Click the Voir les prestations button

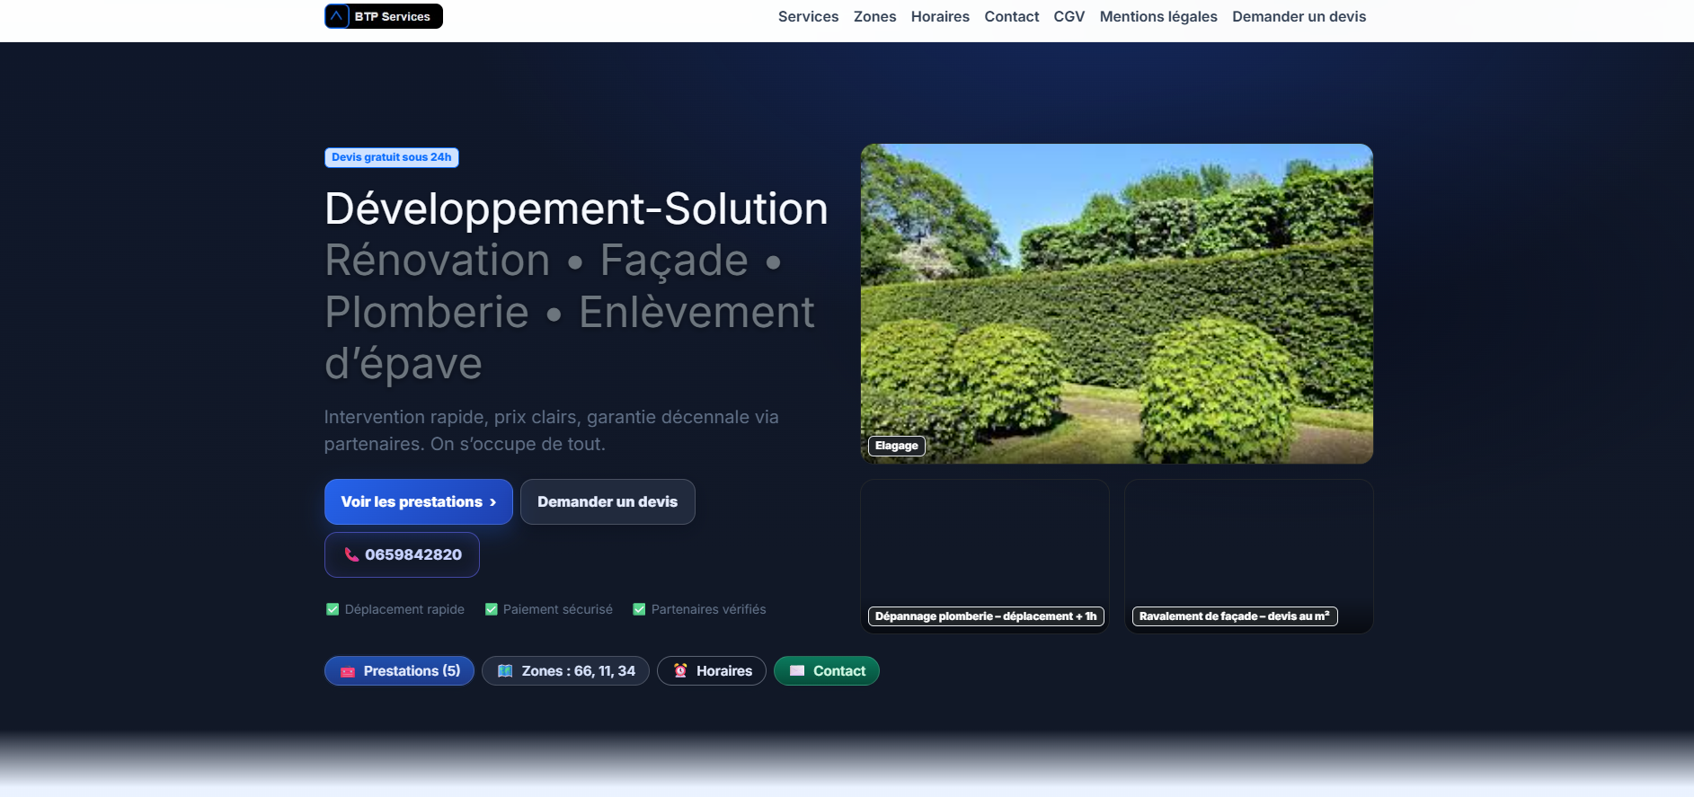[x=419, y=502]
